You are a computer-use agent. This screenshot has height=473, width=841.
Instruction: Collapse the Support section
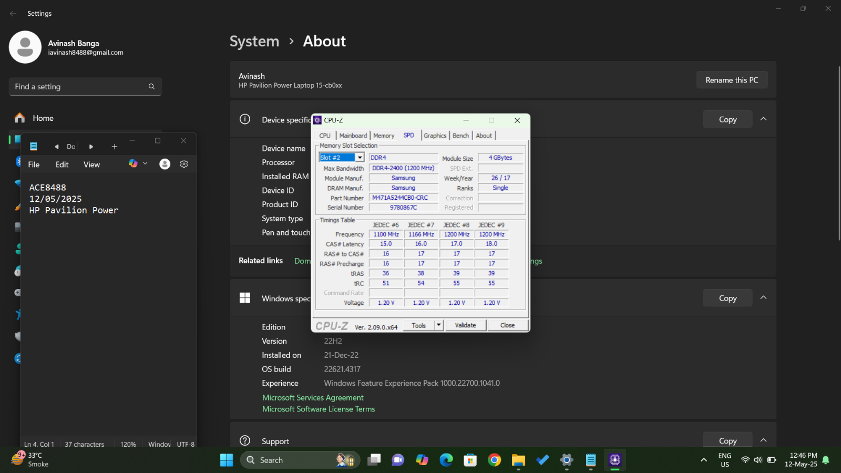click(x=763, y=440)
